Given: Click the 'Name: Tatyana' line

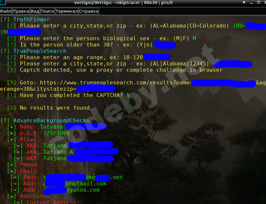Looking at the screenshot, I should tap(57, 127).
